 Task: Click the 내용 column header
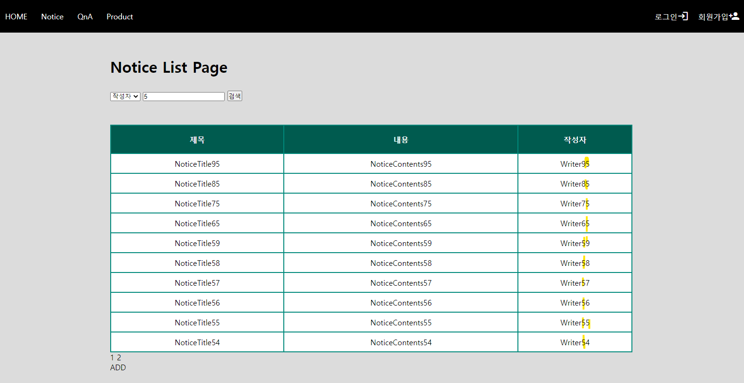point(401,140)
